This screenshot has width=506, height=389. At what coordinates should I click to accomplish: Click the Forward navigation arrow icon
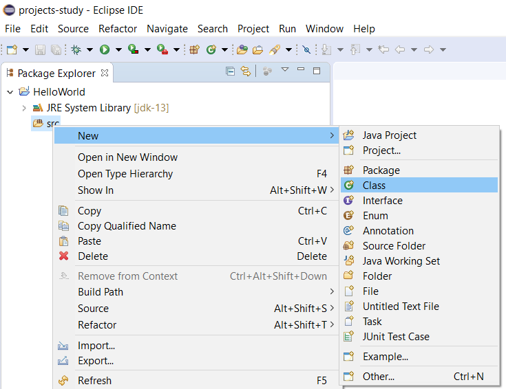point(428,49)
